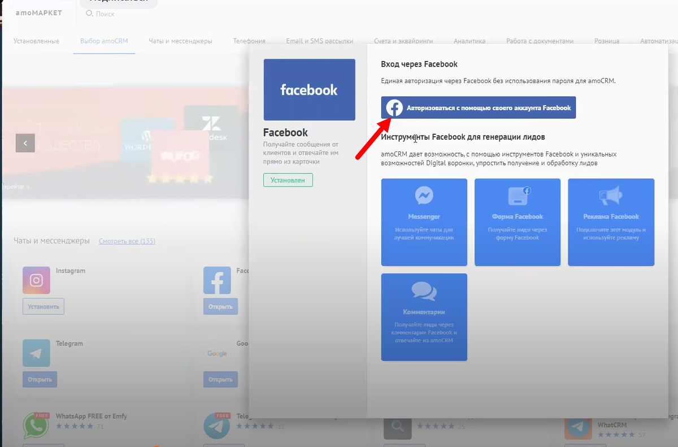Click the Поиск search field
The width and height of the screenshot is (678, 447).
105,14
